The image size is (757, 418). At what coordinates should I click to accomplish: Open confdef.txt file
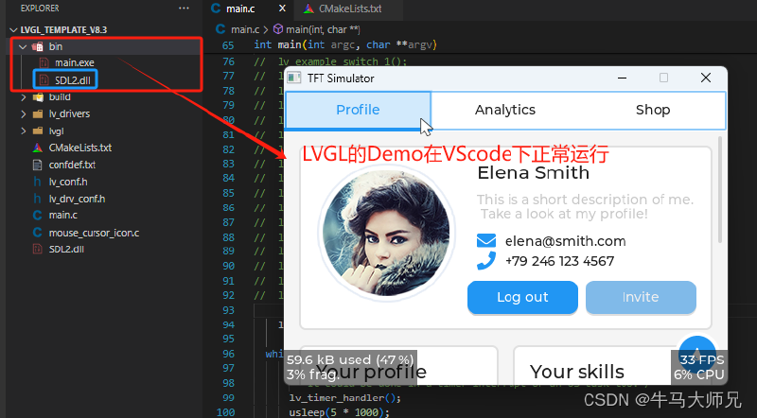pos(72,165)
